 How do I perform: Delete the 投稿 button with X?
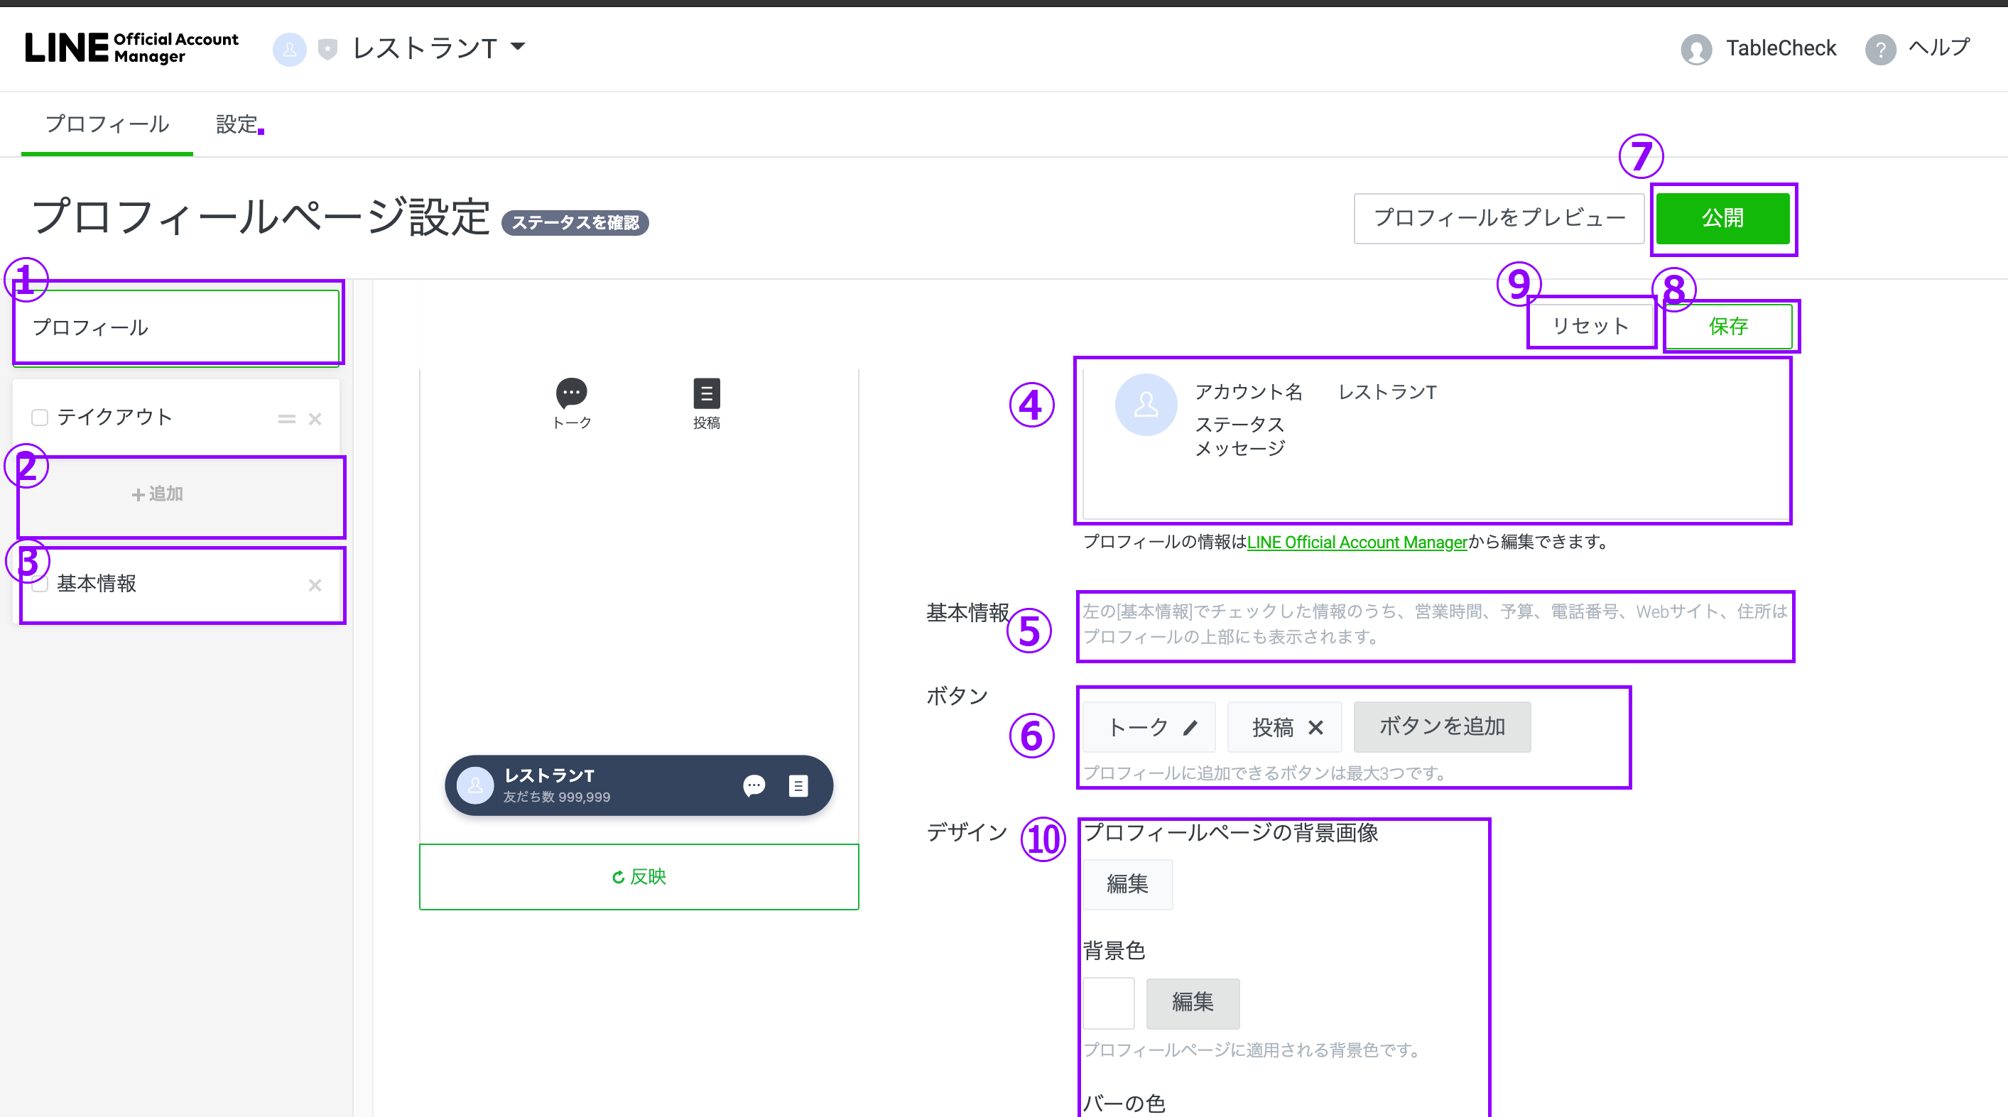click(x=1315, y=728)
